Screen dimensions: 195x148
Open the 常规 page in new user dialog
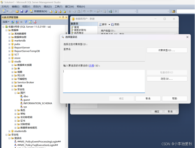(x=76, y=27)
